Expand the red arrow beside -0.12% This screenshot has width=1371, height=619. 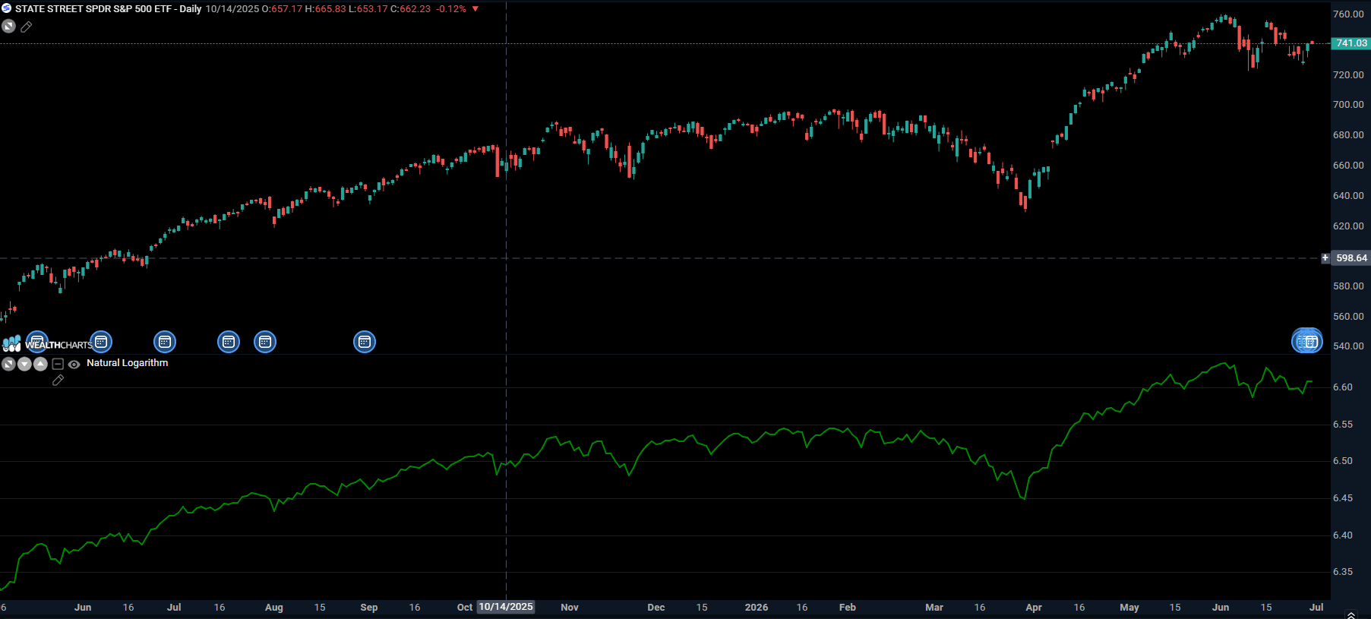475,9
